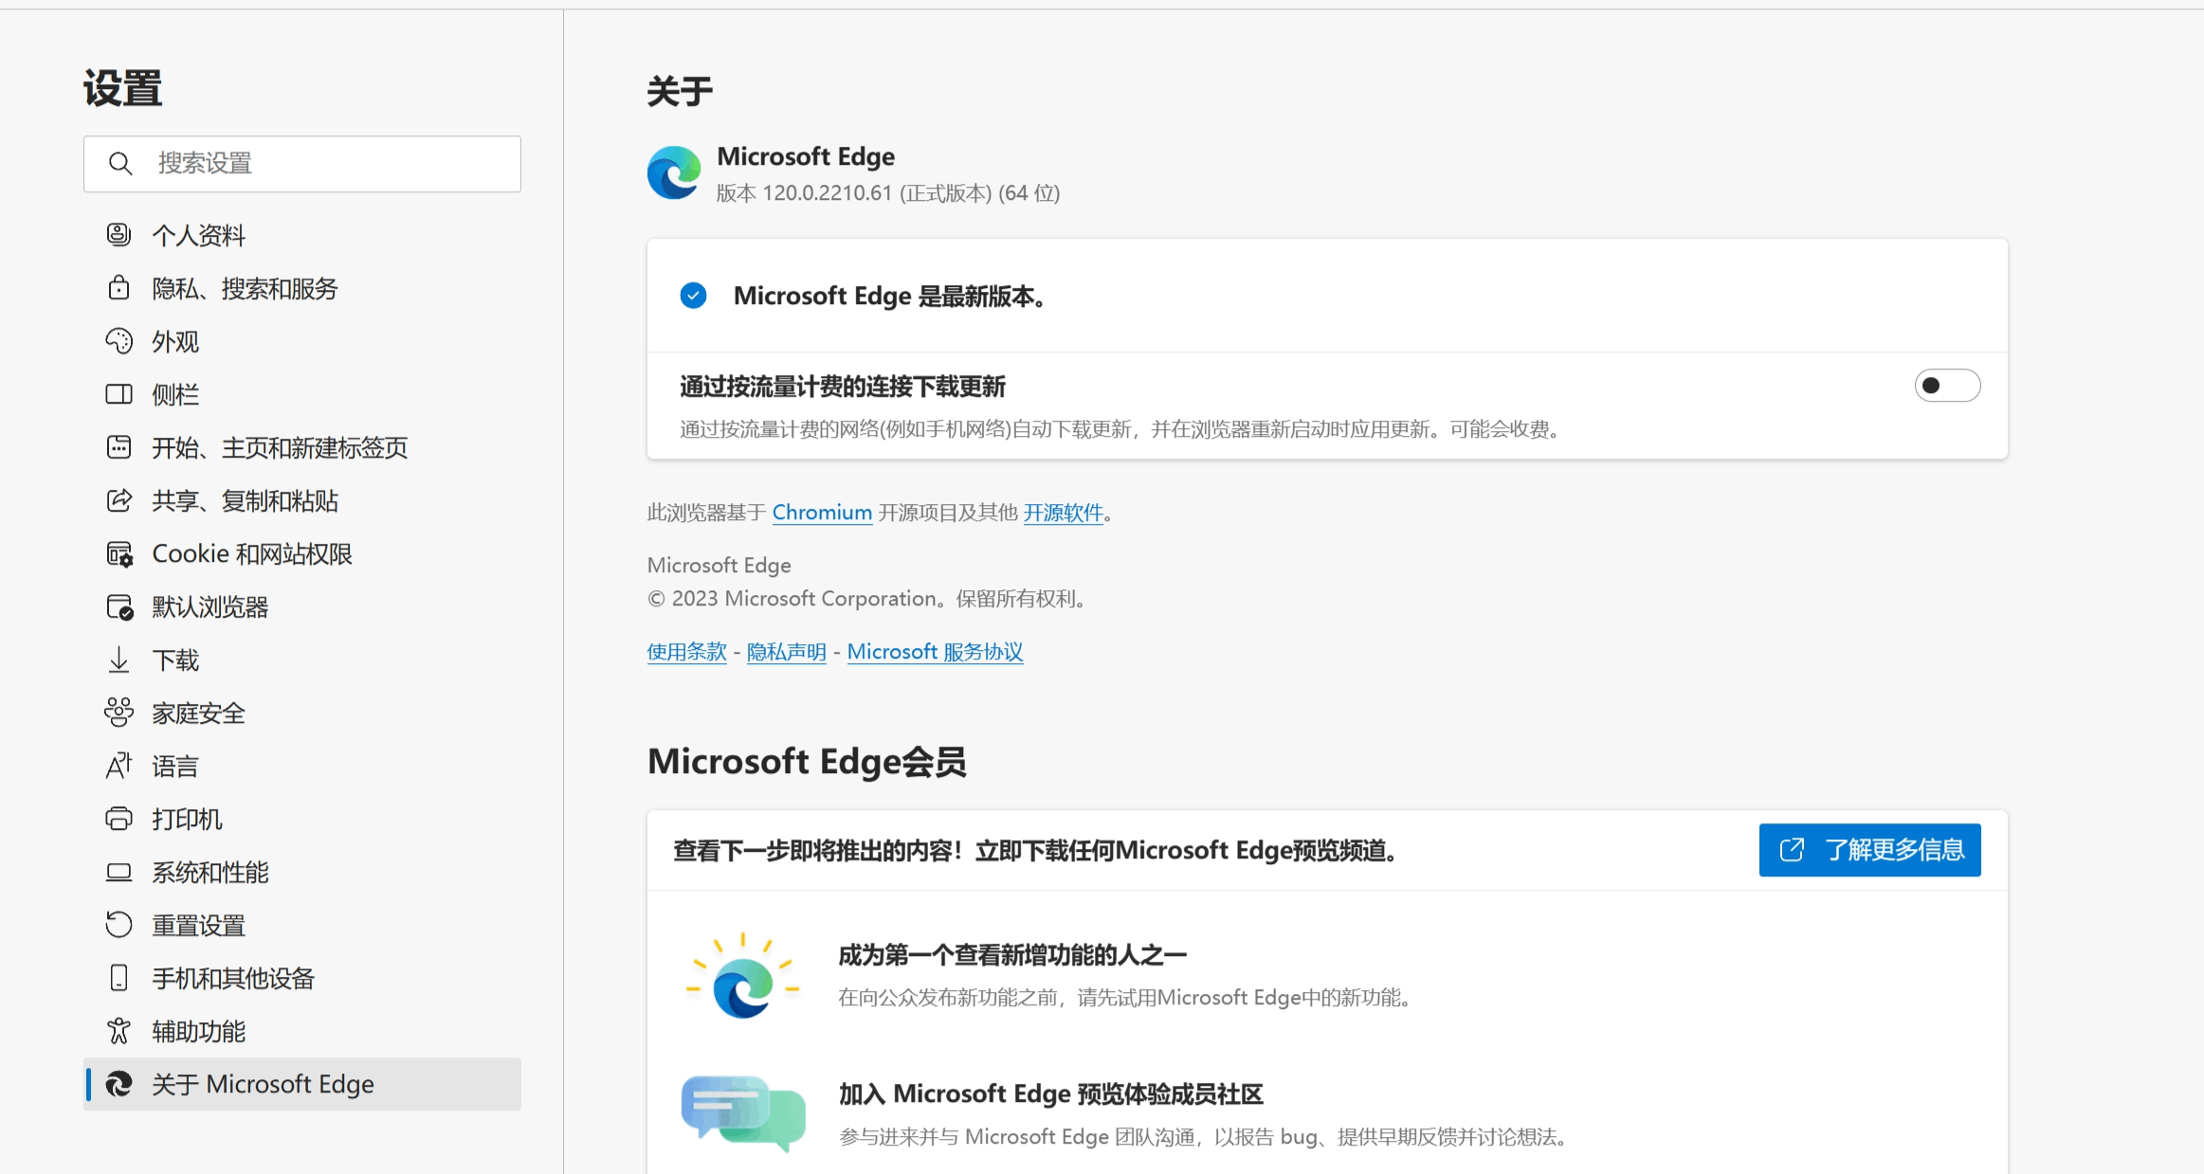Select the 下载 settings entry
The width and height of the screenshot is (2204, 1174).
pos(302,659)
